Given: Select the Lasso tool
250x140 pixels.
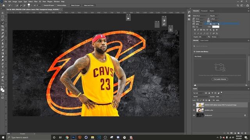Looking at the screenshot, I should click(3, 20).
